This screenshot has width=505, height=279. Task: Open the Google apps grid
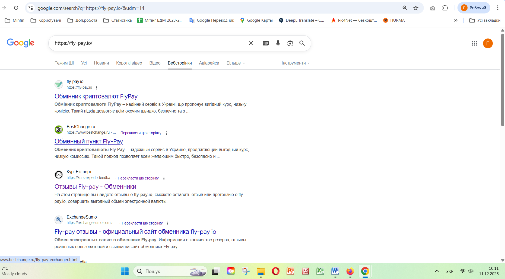click(474, 43)
